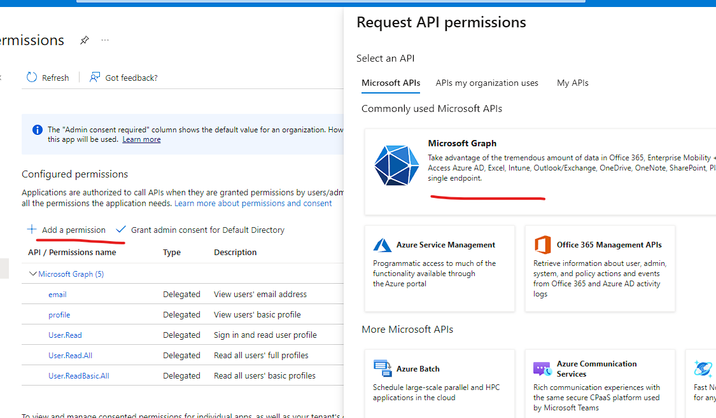This screenshot has height=418, width=716.
Task: Click the Type column header
Action: [x=172, y=253]
